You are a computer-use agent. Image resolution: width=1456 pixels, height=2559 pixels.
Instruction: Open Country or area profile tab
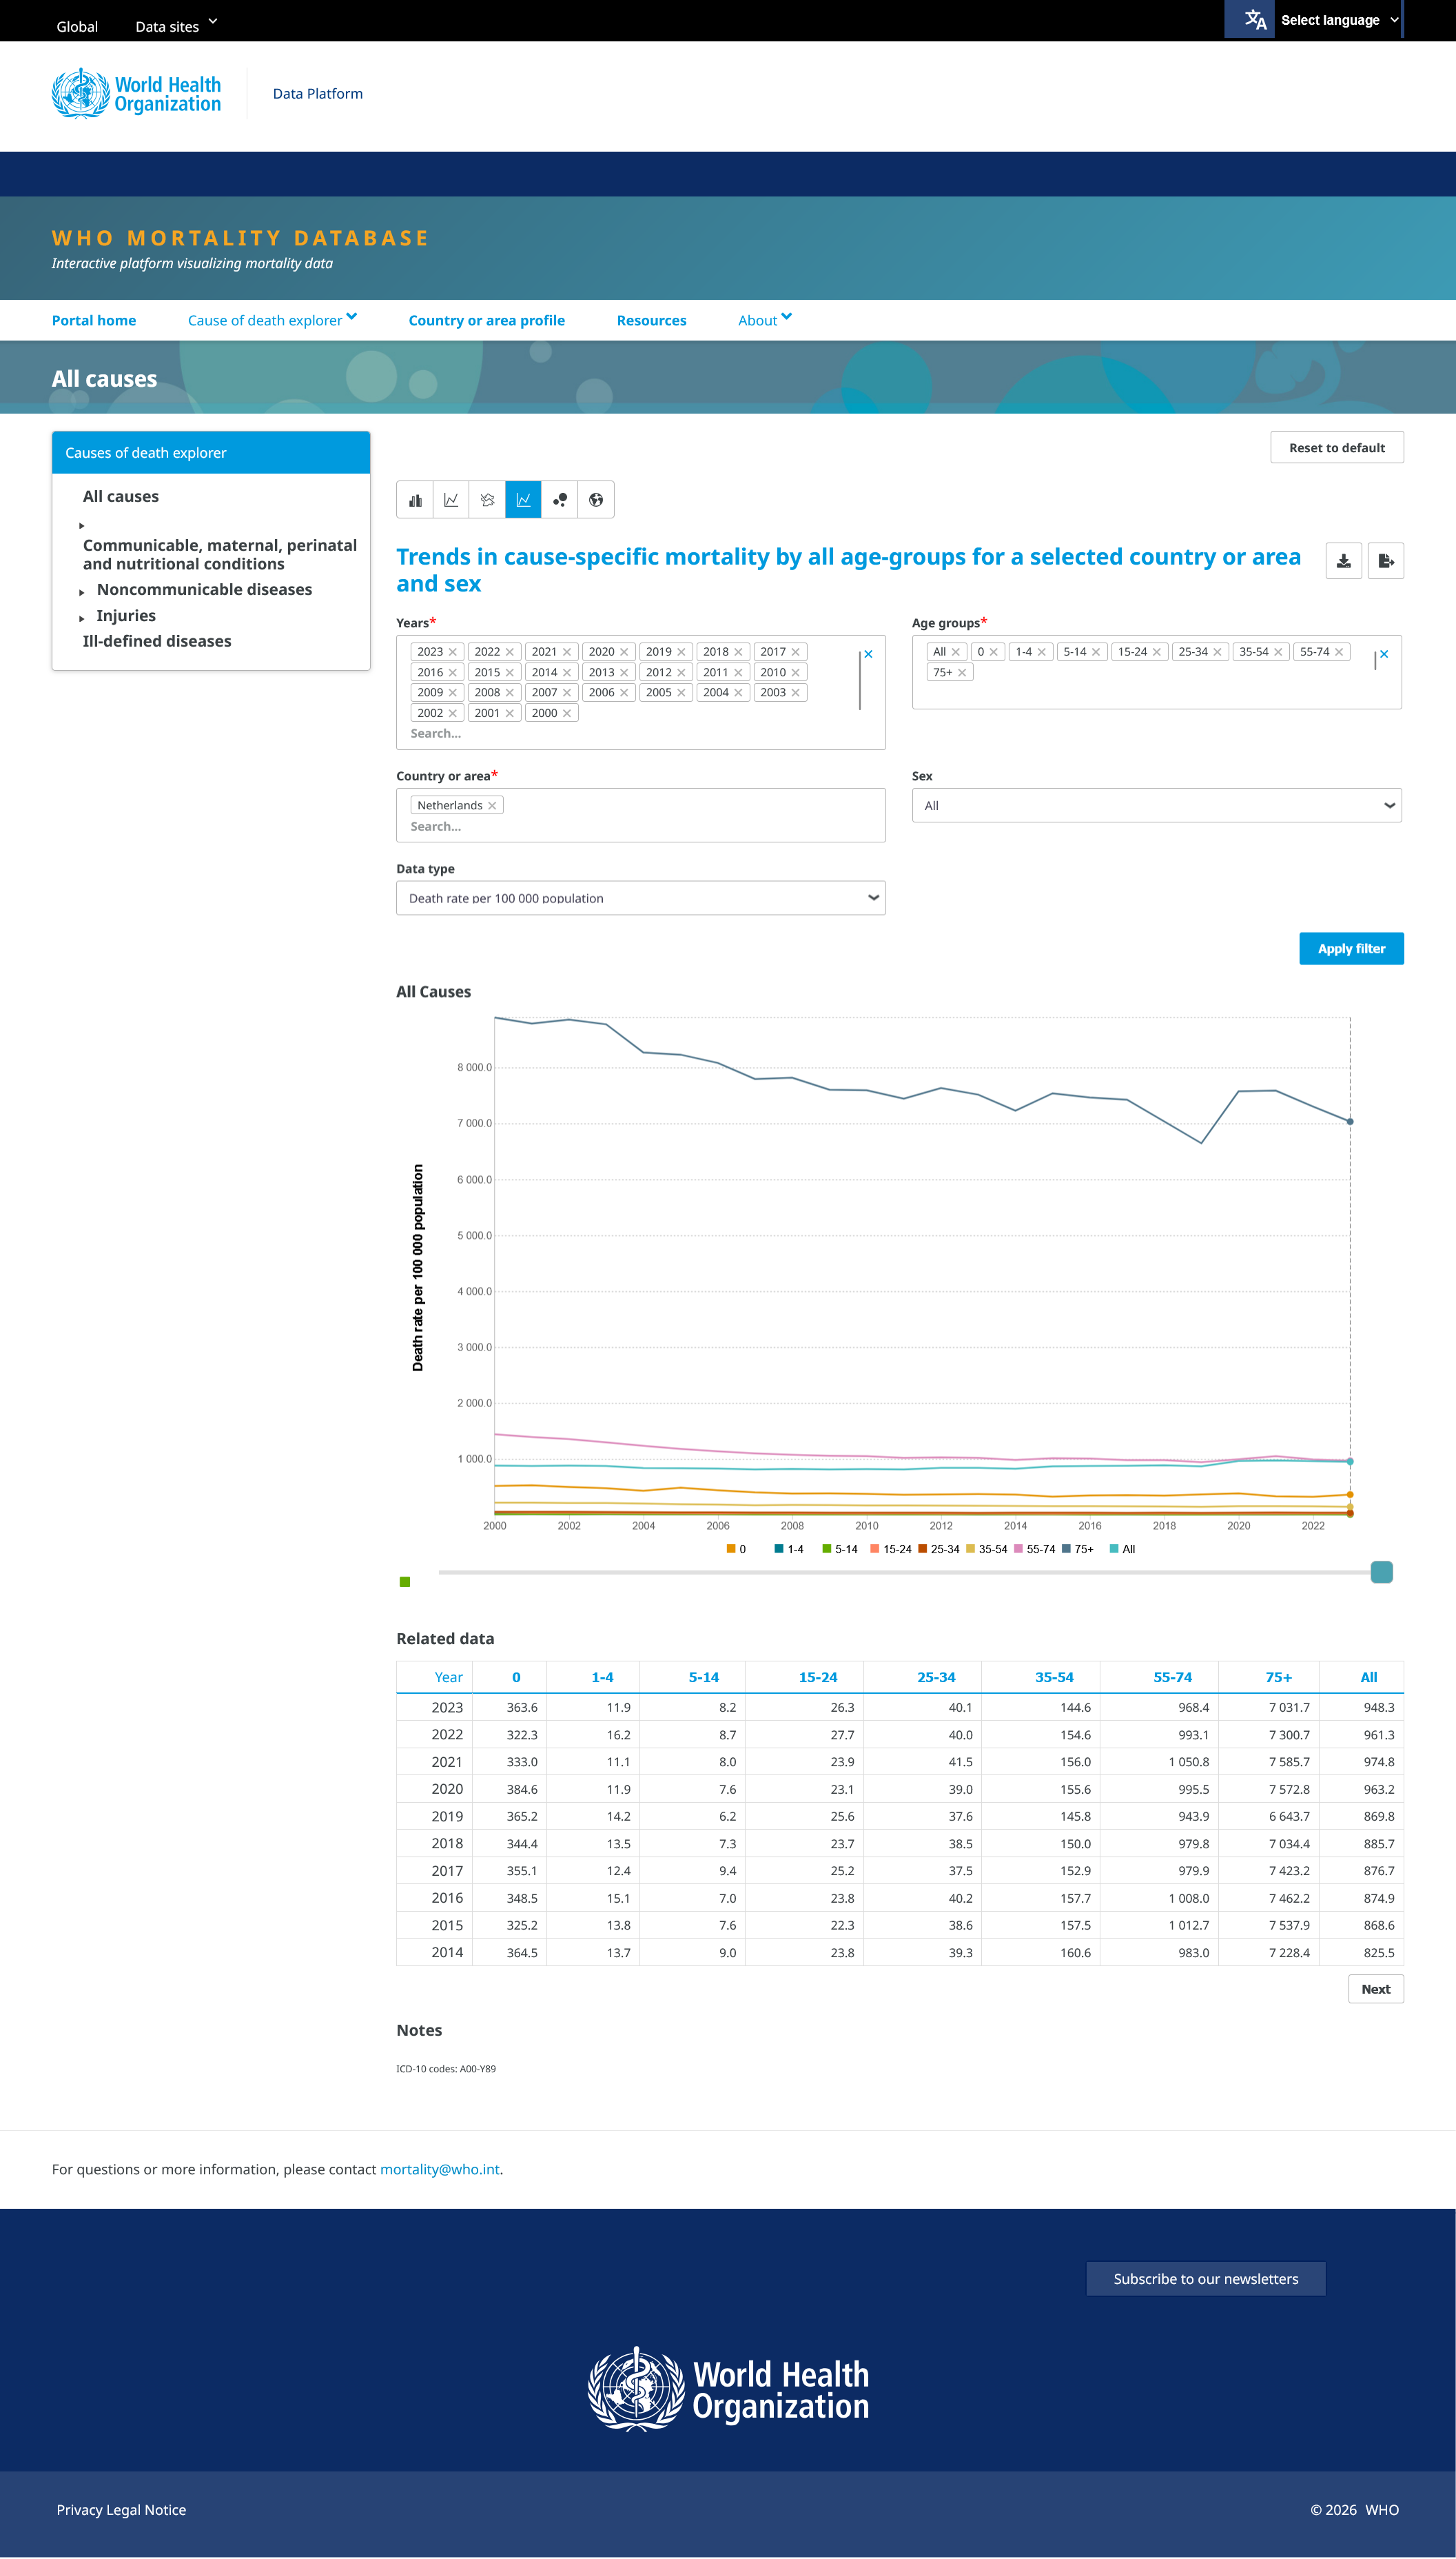[x=486, y=320]
